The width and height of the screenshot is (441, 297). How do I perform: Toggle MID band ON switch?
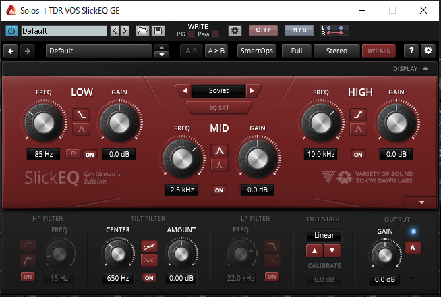click(x=219, y=190)
